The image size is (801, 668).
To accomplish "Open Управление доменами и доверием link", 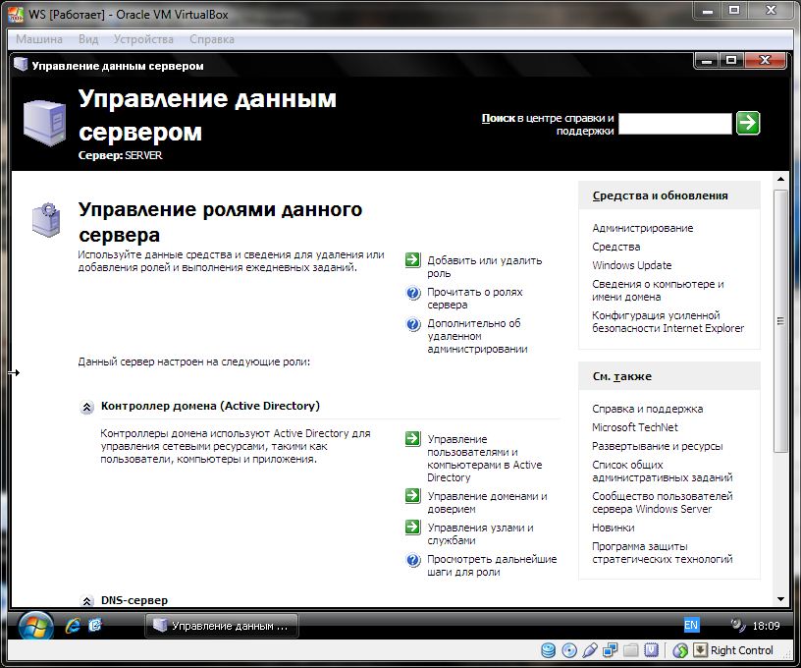I will click(x=487, y=502).
